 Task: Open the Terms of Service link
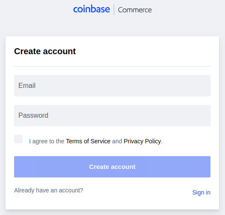pyautogui.click(x=88, y=141)
